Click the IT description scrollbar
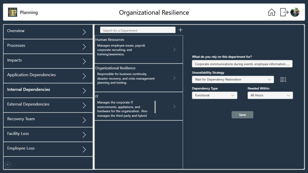The image size is (308, 173). click(155, 107)
